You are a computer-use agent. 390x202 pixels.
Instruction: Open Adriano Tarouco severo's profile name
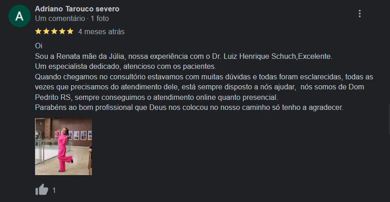coord(77,9)
